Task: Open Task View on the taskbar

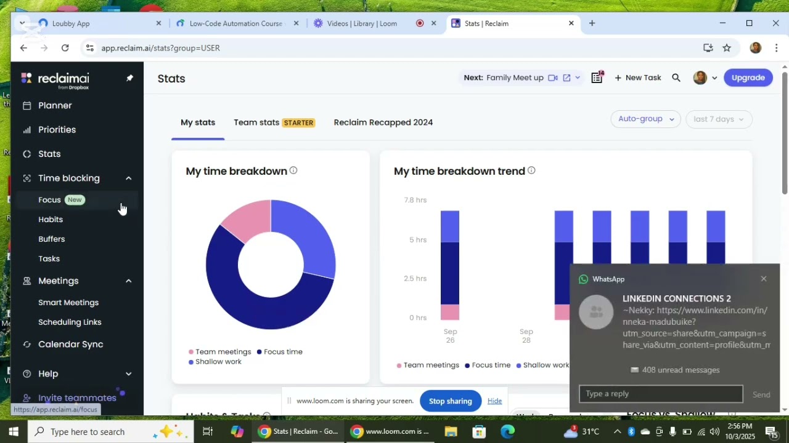Action: click(x=208, y=432)
